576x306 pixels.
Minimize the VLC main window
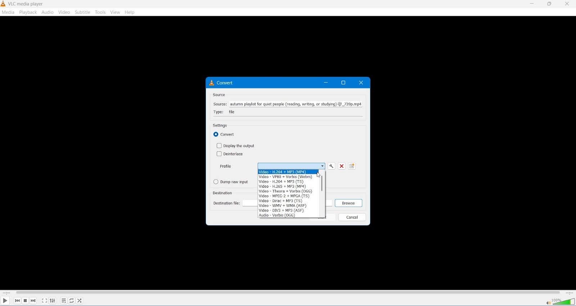(532, 4)
